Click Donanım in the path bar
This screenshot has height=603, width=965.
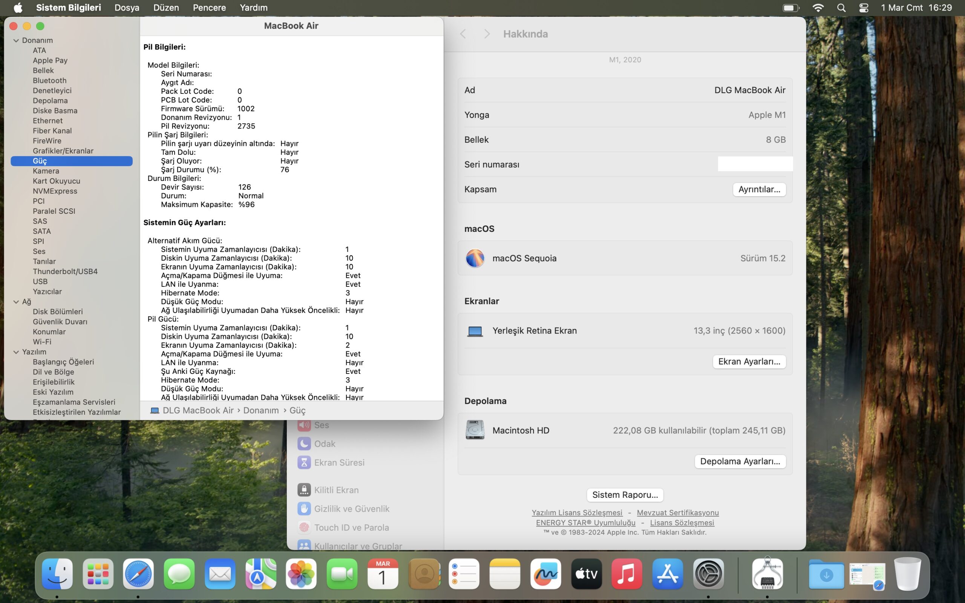pyautogui.click(x=261, y=410)
